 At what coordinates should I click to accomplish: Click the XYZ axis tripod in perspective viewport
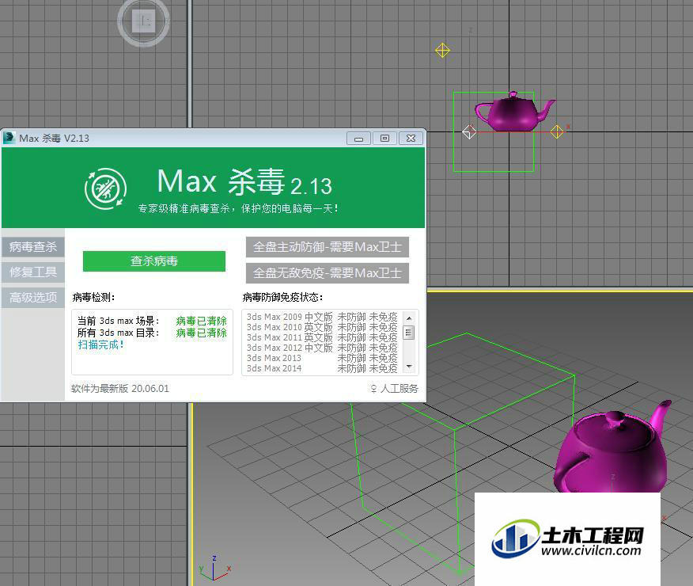click(214, 569)
